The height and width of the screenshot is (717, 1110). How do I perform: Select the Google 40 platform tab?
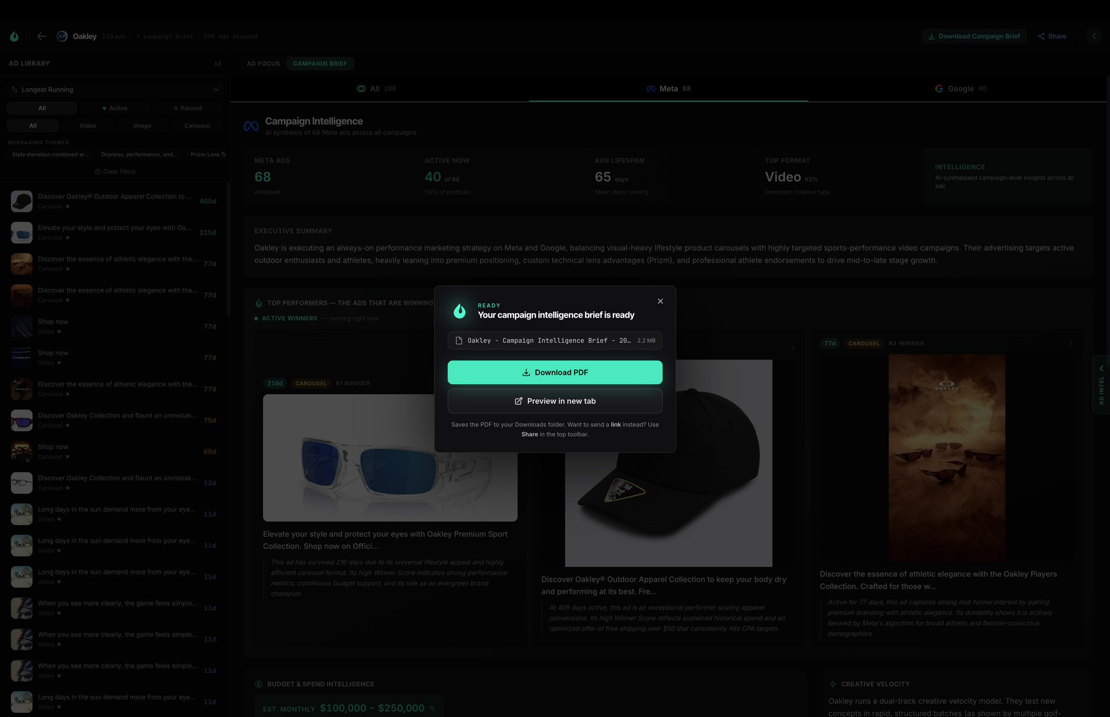(961, 88)
